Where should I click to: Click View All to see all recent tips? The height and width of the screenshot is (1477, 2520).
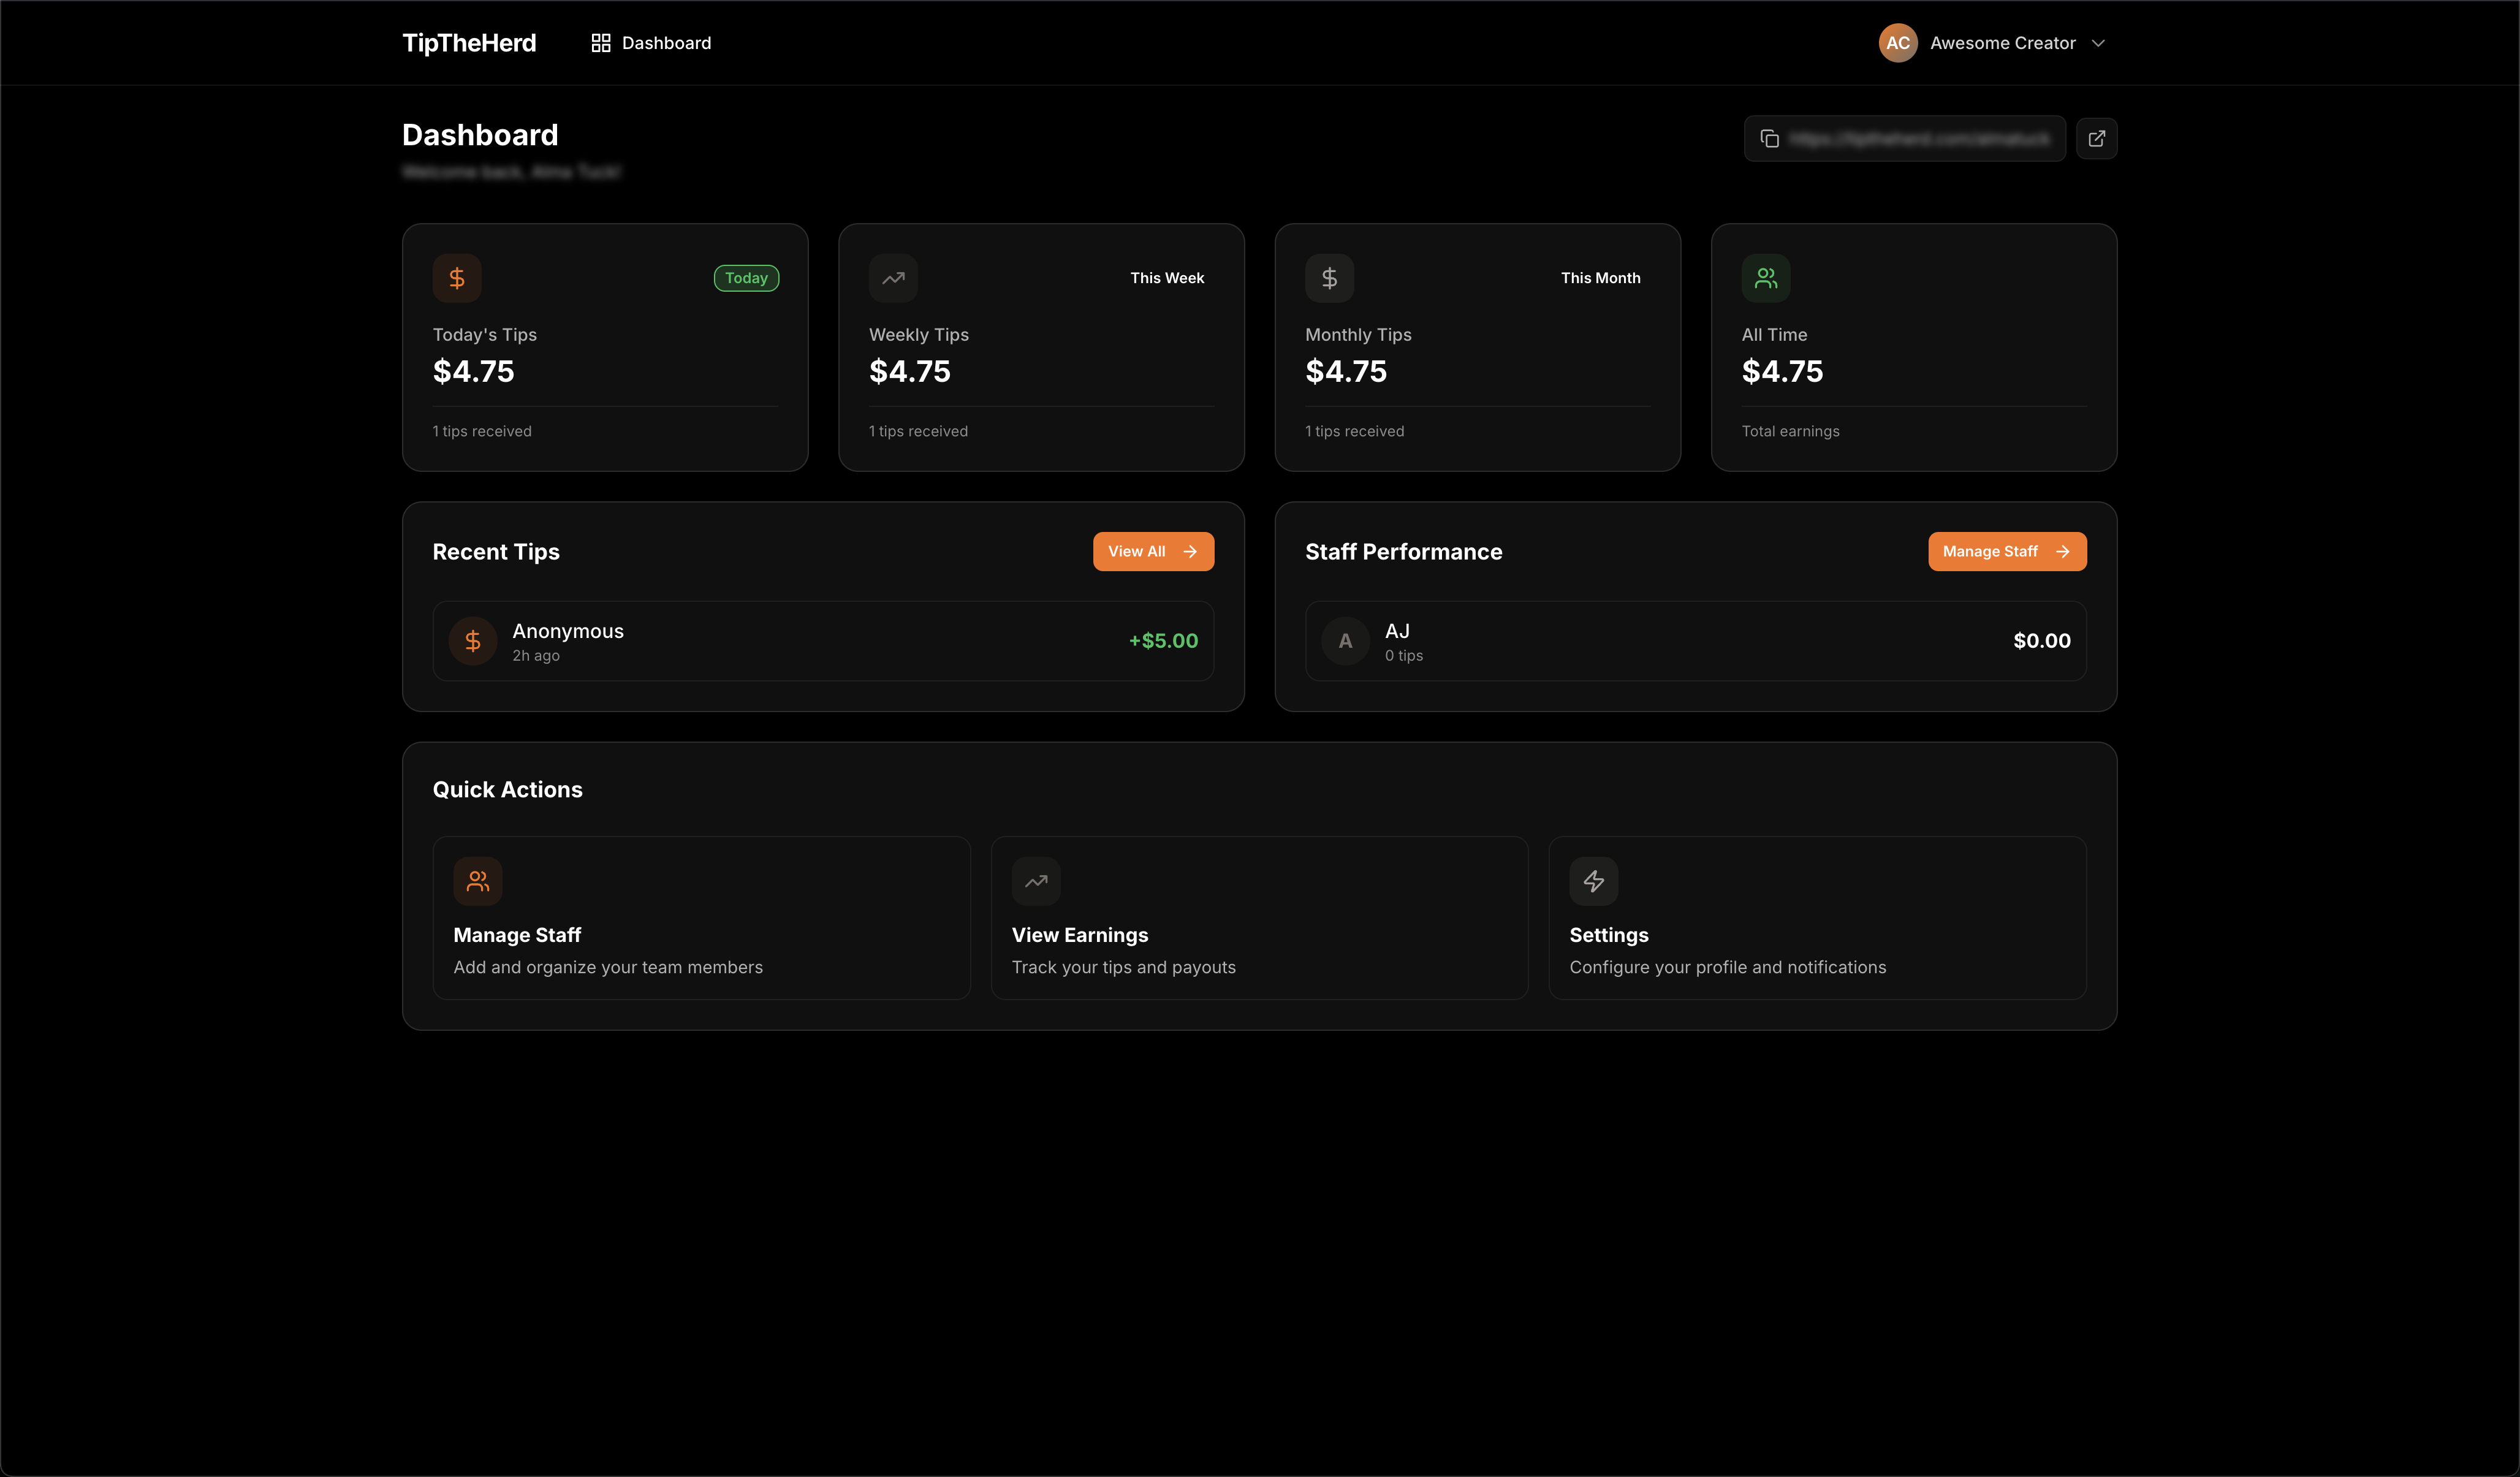point(1153,551)
